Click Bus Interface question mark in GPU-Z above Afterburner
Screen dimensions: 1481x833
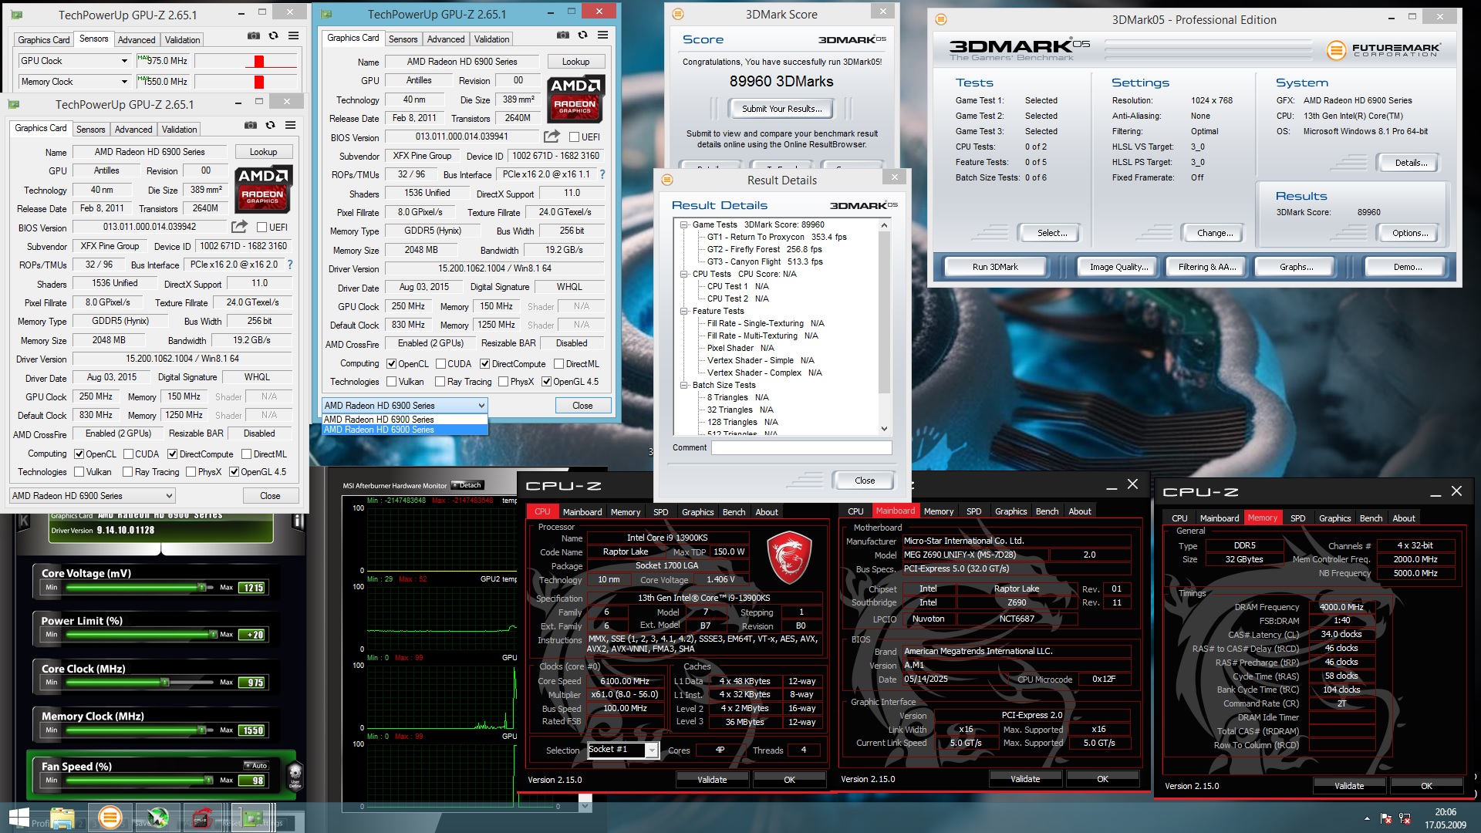pos(290,265)
